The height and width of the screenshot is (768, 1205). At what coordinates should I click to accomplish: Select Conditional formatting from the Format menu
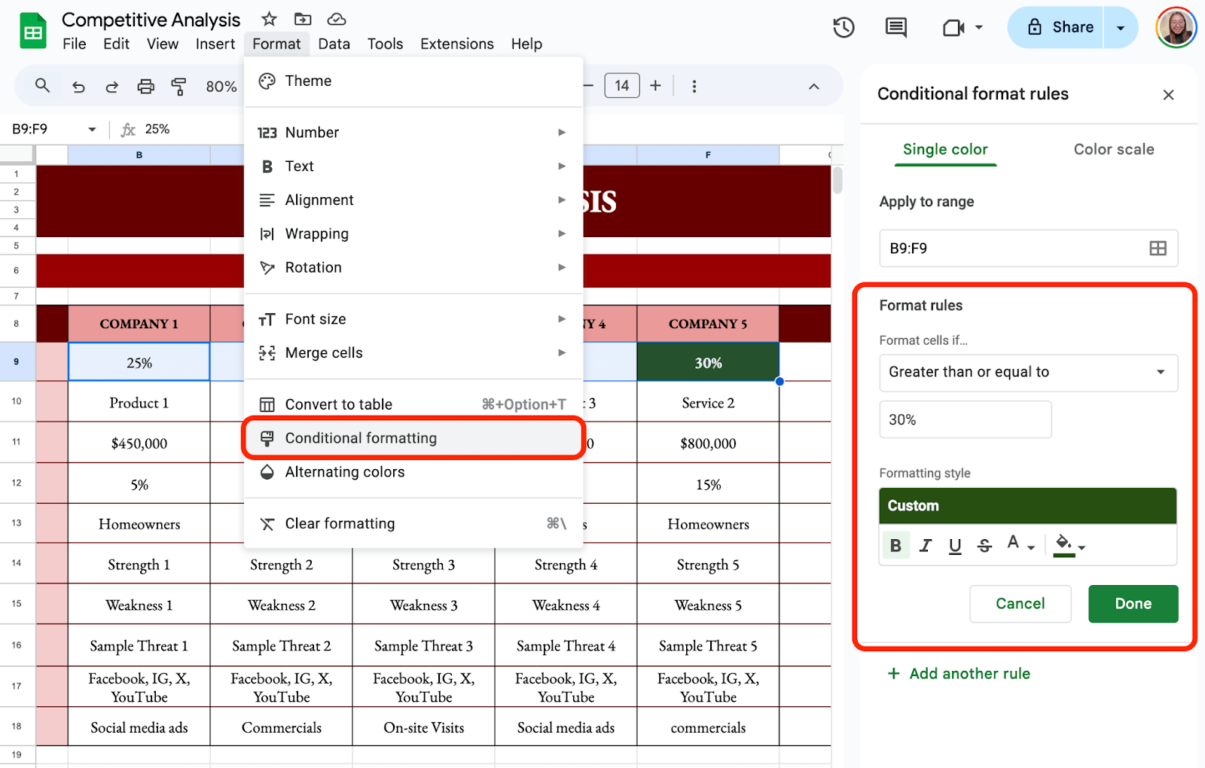click(360, 437)
